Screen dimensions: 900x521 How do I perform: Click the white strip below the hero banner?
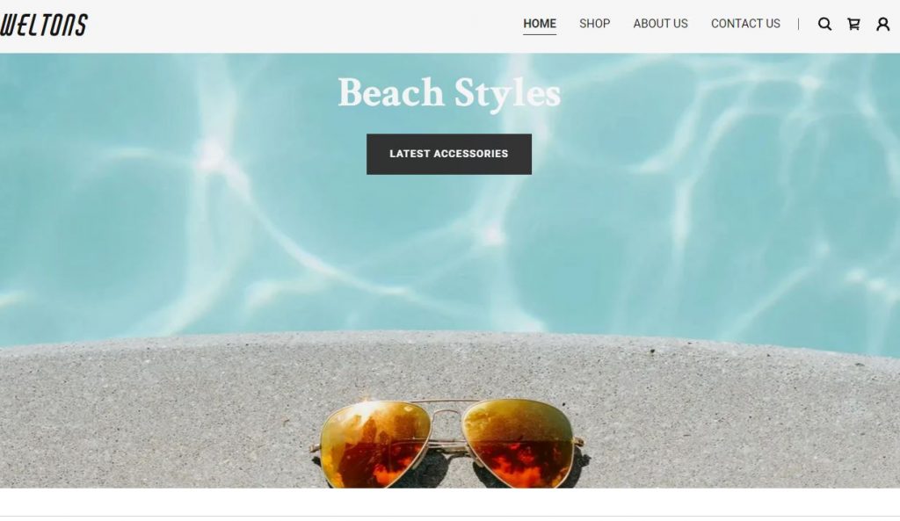(x=450, y=502)
